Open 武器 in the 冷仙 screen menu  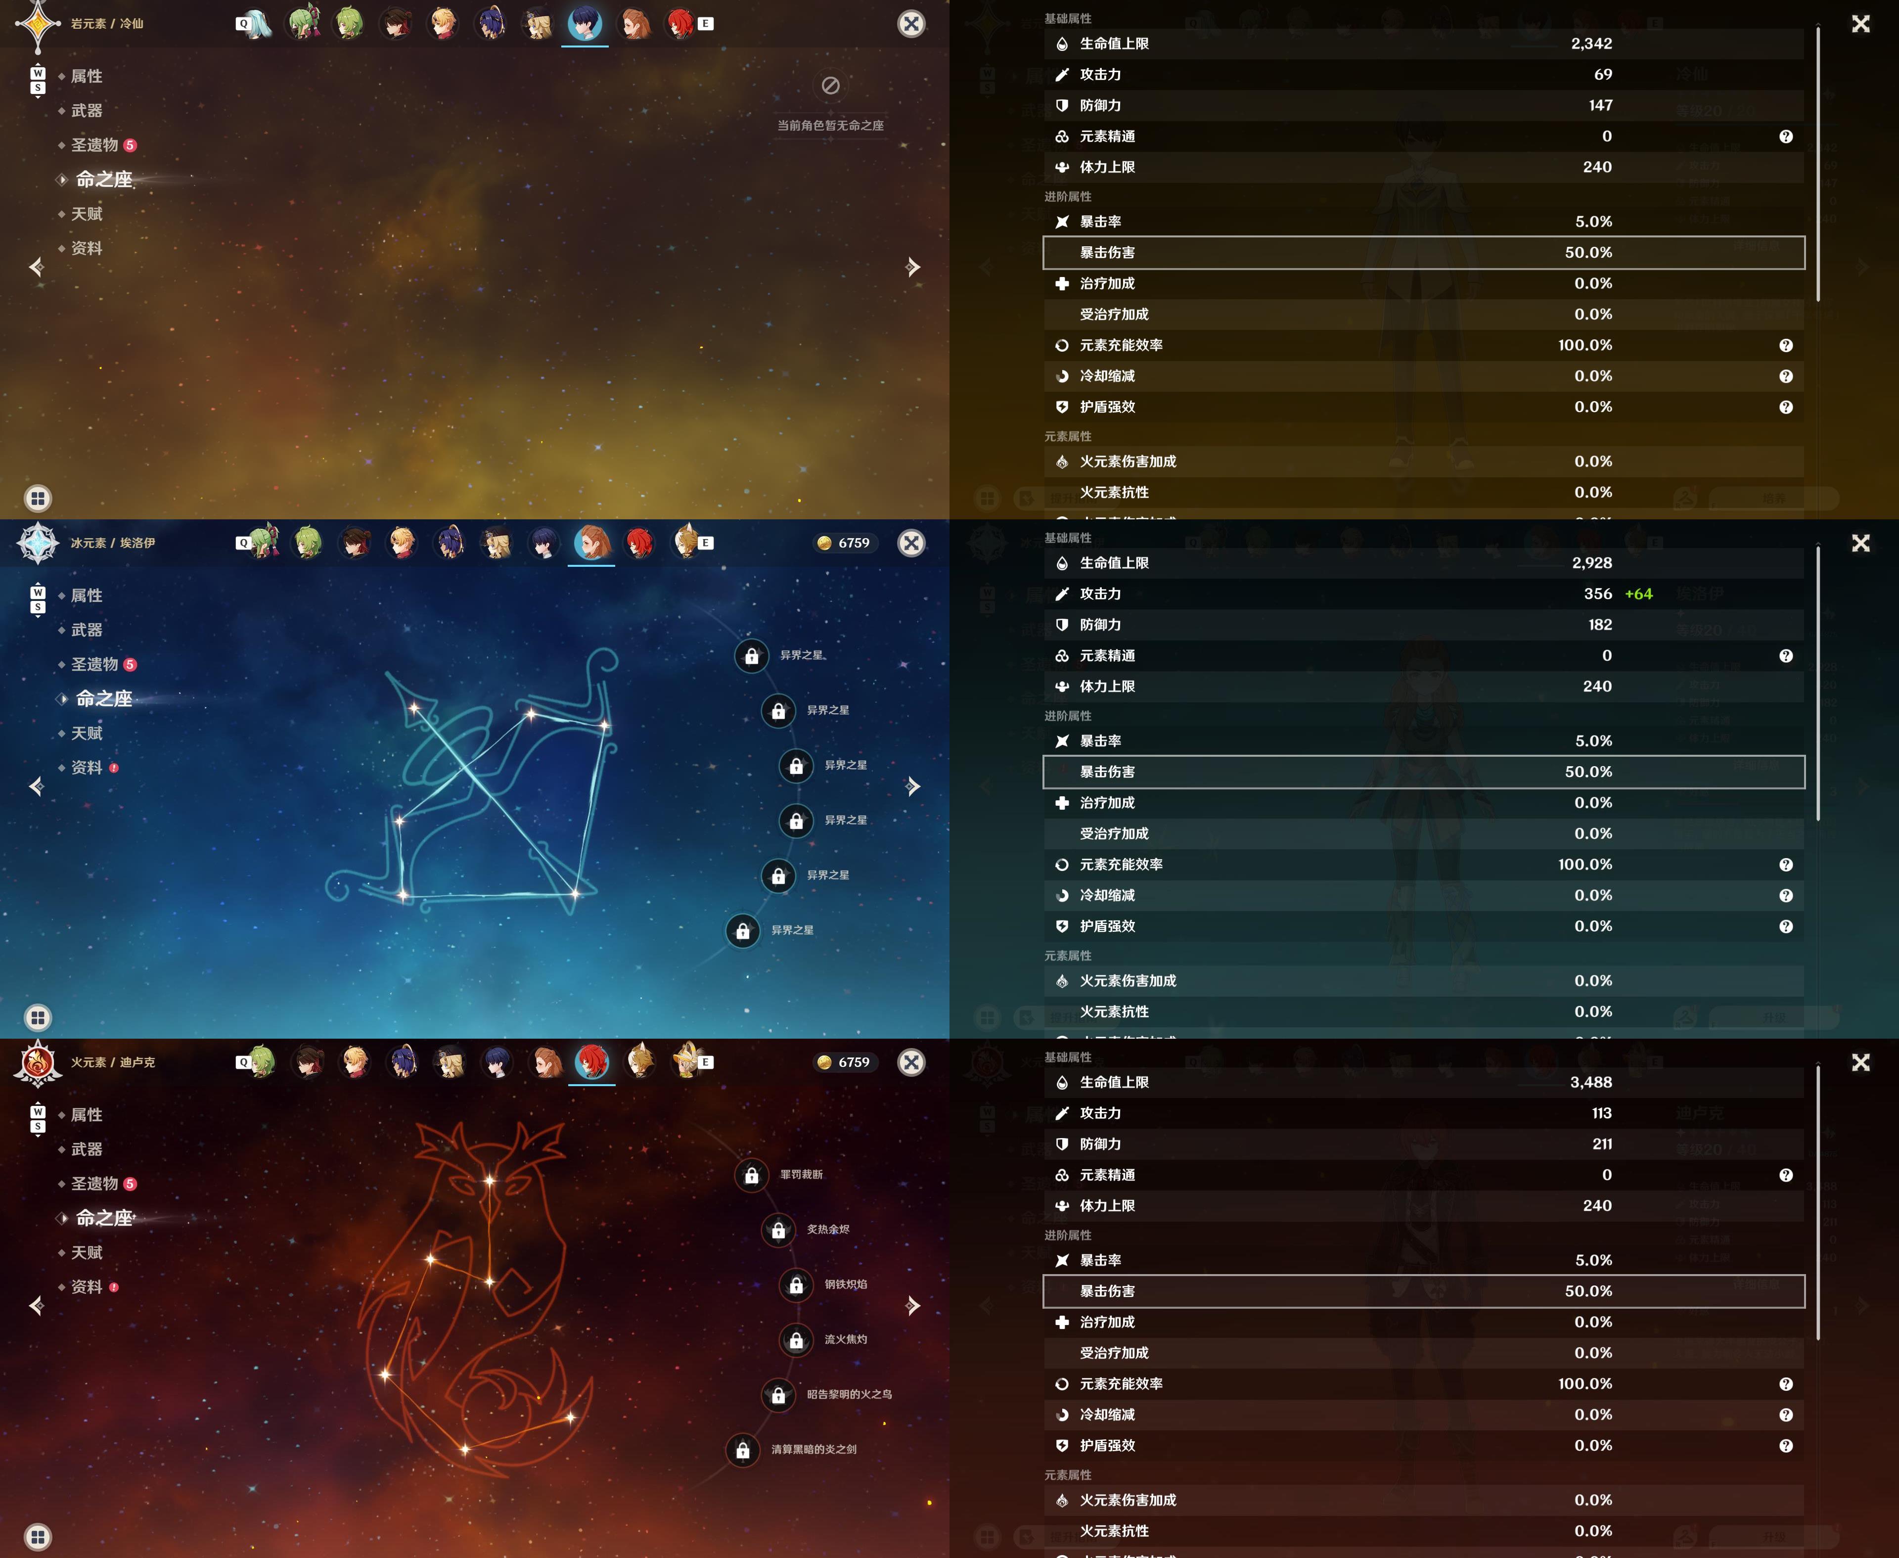point(86,110)
